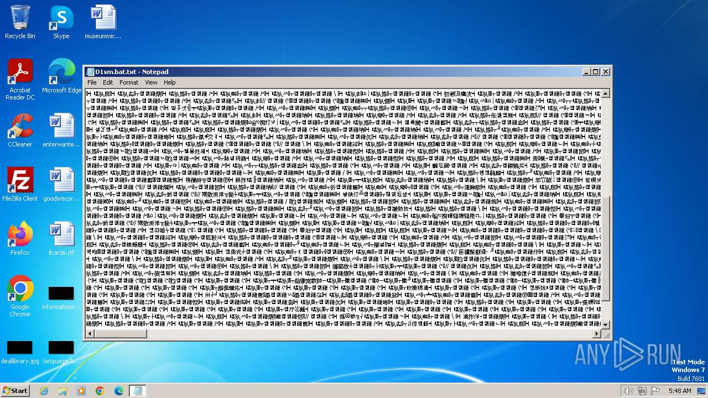Click the vertical scrollbar up arrow
This screenshot has width=708, height=398.
605,93
